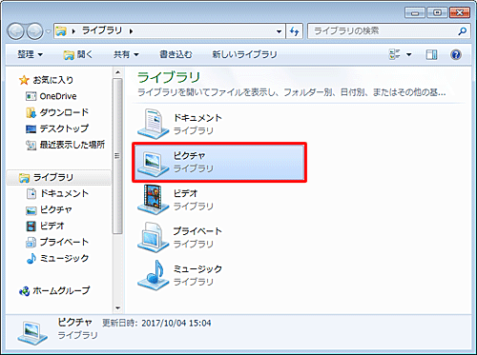This screenshot has width=477, height=355.
Task: Click the ピクチャ icon in details pane
Action: coord(32,332)
